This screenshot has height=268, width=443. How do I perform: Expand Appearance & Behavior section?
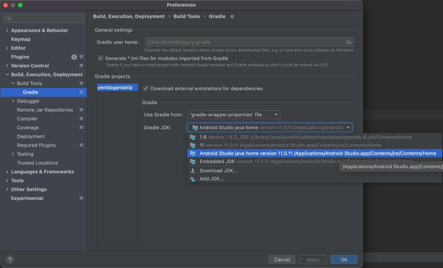coord(7,31)
